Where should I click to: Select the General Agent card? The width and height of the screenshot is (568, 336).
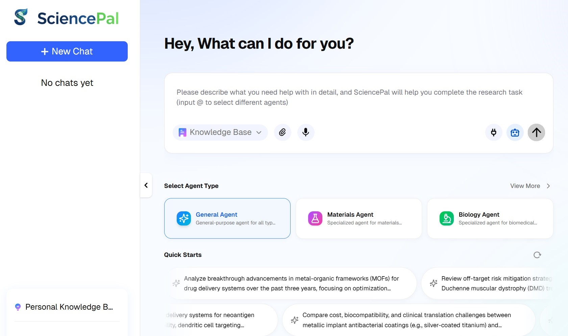[227, 218]
